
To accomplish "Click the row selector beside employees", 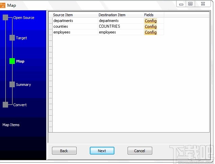I will [51, 32].
